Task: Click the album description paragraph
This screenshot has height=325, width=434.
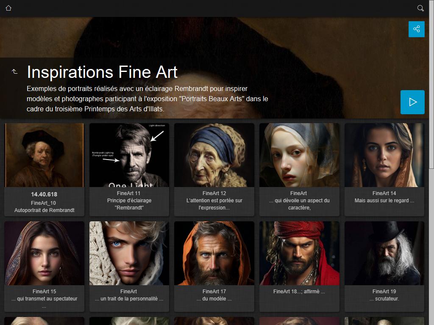Action: [147, 99]
